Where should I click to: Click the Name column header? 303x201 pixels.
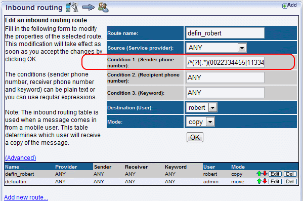tap(12, 167)
